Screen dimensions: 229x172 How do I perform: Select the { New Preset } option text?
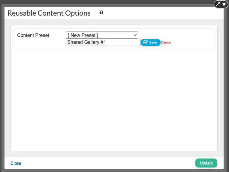[x=84, y=35]
